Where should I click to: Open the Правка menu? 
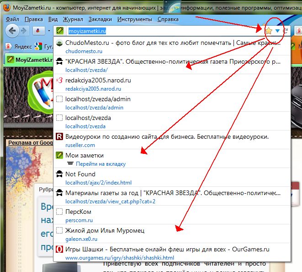[x=34, y=19]
